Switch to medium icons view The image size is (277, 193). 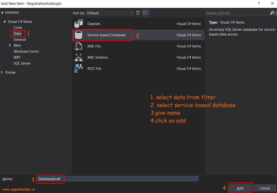[138, 13]
